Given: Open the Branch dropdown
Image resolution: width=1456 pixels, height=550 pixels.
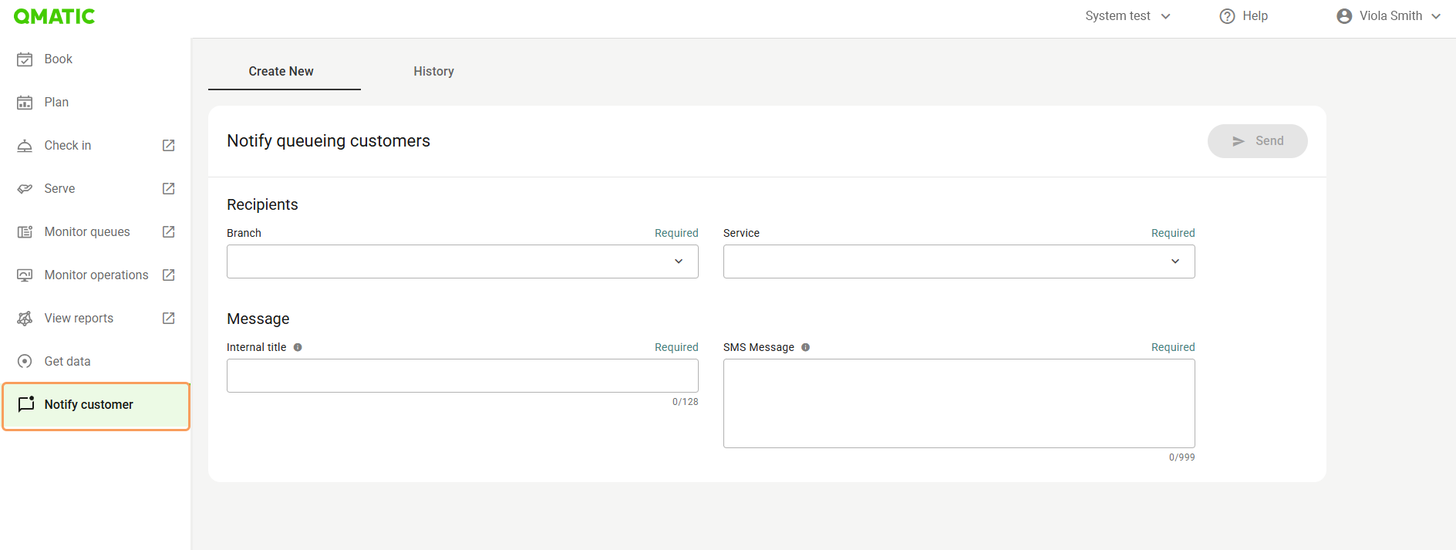Looking at the screenshot, I should point(463,262).
